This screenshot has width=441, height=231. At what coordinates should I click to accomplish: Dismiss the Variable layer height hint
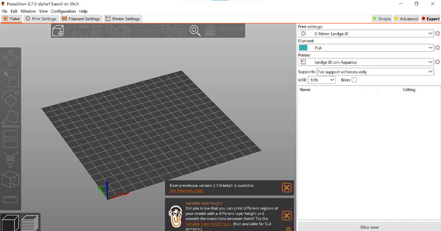(286, 215)
